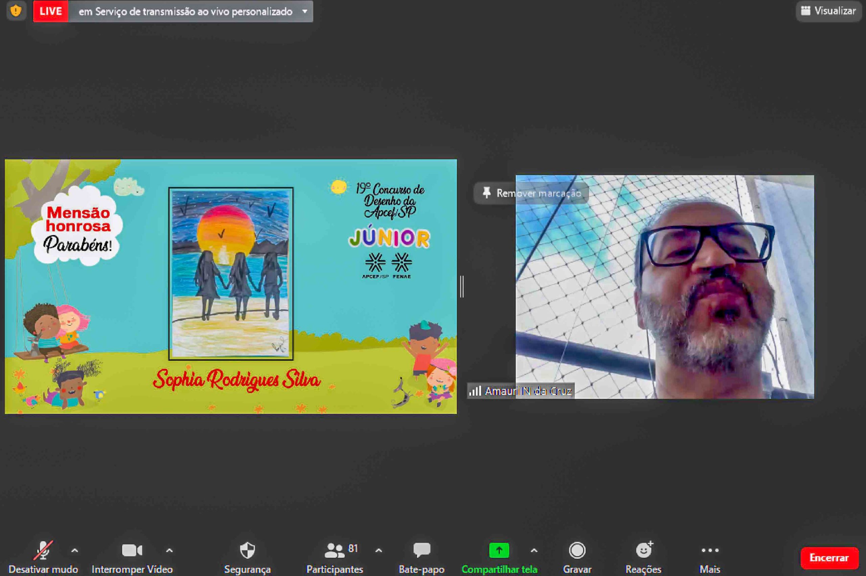866x576 pixels.
Task: Grab the divider handle between shared screen and video
Action: tap(462, 286)
